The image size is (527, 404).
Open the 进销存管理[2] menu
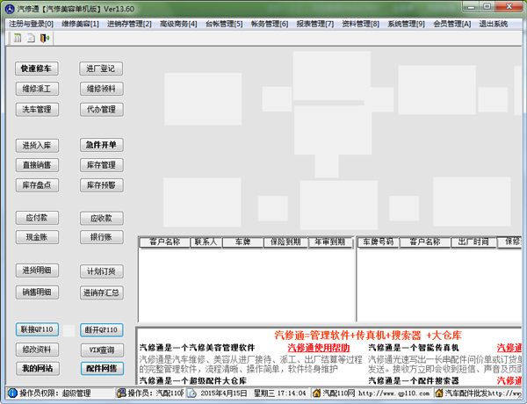point(129,24)
